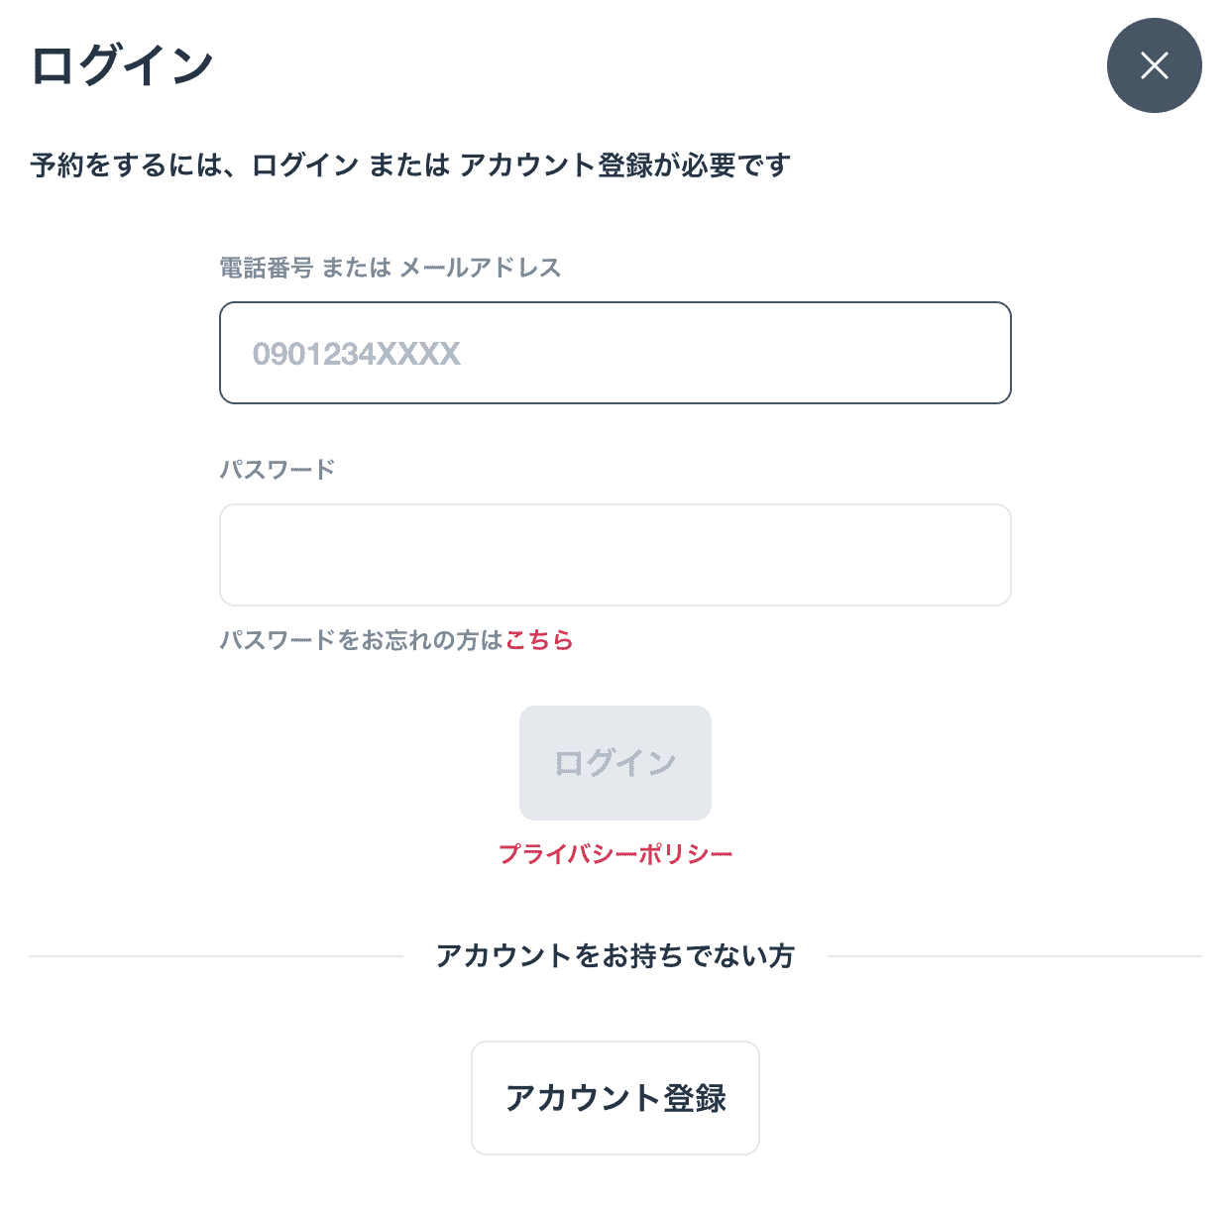Viewport: 1229px width, 1209px height.
Task: Click the アカウント登録 button
Action: point(615,1098)
